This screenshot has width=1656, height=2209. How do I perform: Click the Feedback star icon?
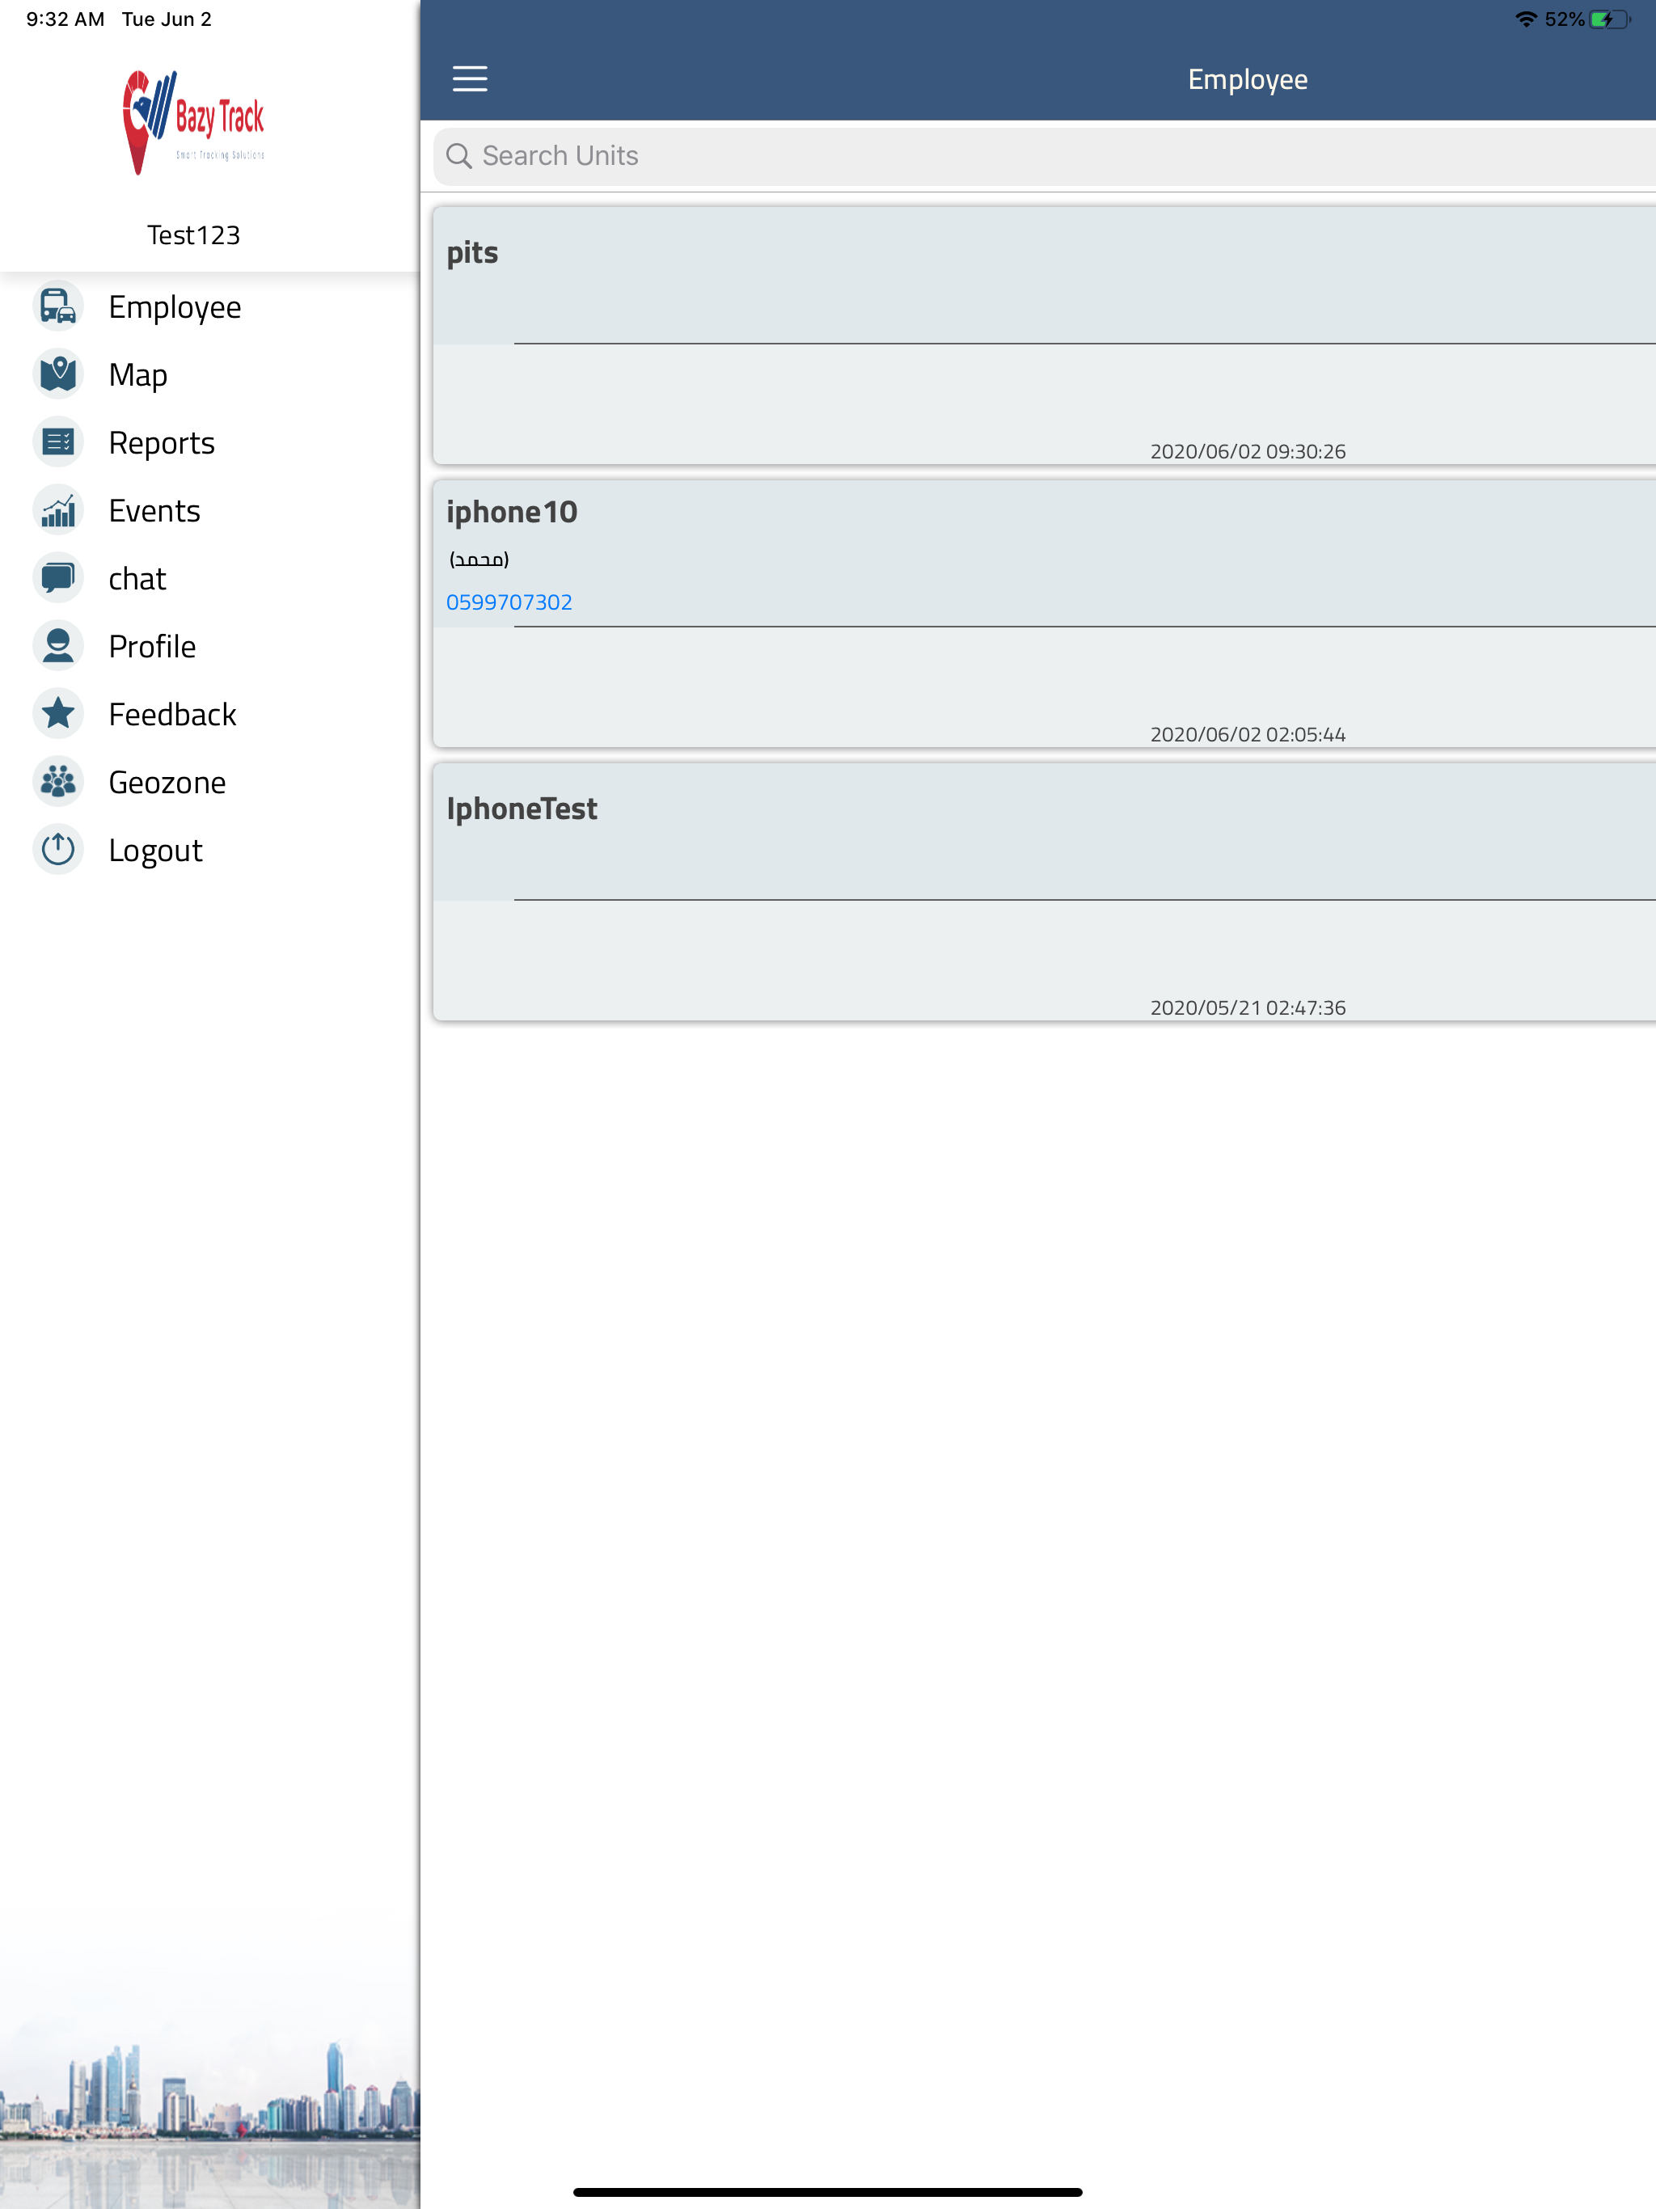click(x=58, y=714)
